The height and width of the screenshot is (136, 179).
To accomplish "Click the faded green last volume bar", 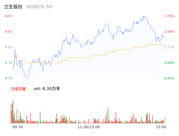I will [x=165, y=120].
